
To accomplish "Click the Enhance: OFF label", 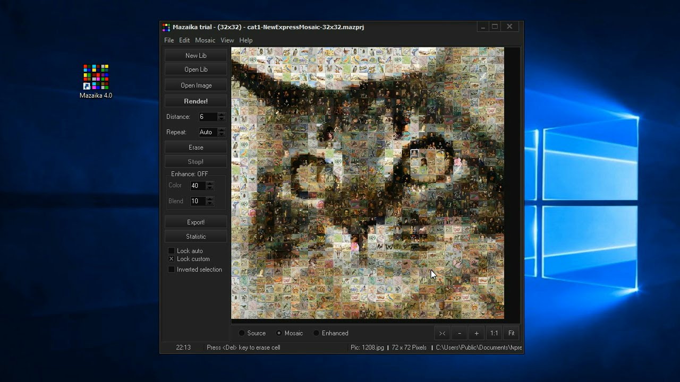I will point(190,174).
